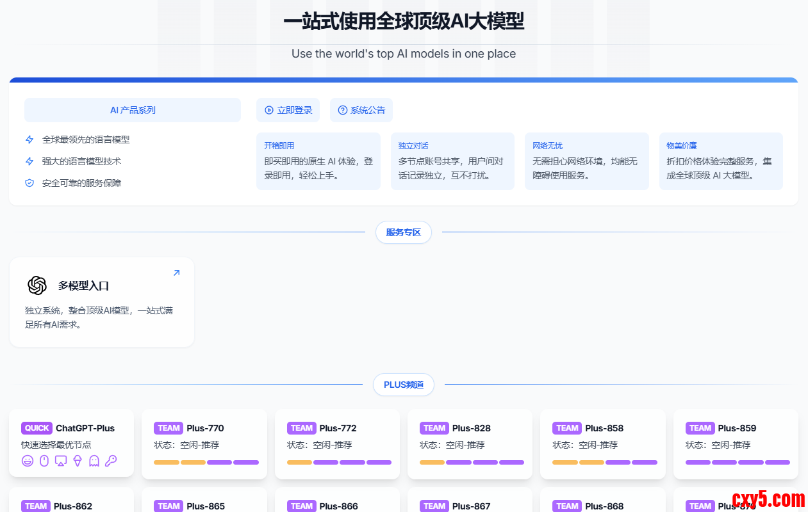Click the ghost icon in ChatGPT-Plus card
Viewport: 808px width, 512px height.
click(x=94, y=461)
